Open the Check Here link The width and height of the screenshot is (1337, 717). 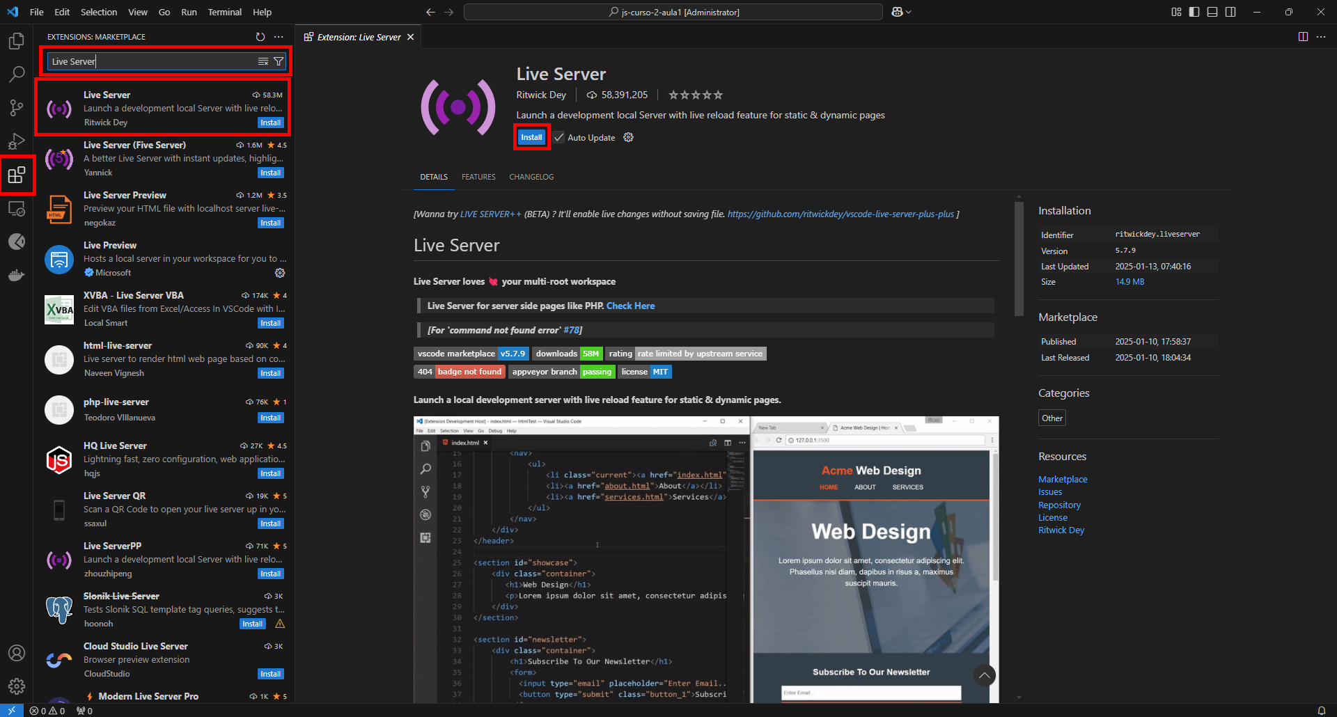(x=630, y=306)
